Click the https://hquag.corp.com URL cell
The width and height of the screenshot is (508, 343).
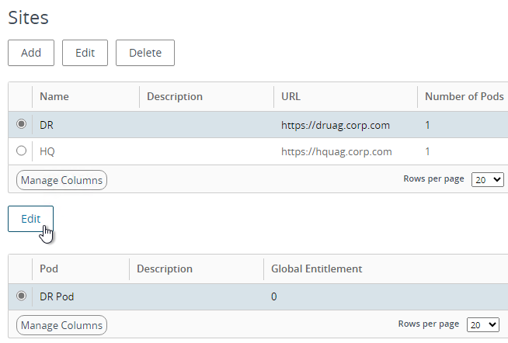[x=336, y=151]
